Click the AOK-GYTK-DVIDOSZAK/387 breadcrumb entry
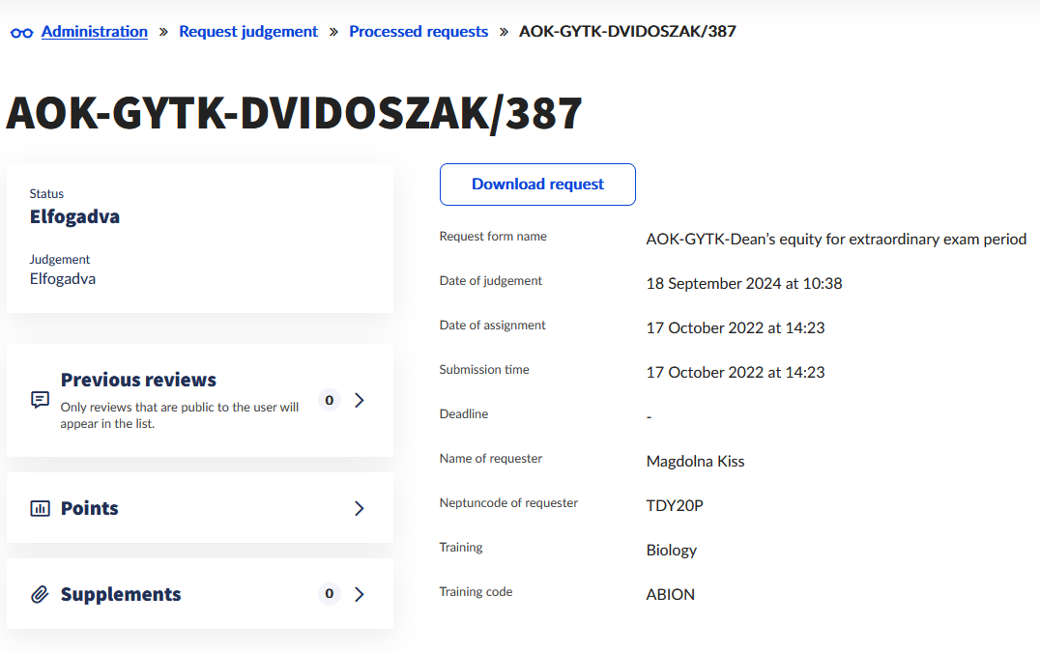The image size is (1040, 652). click(627, 32)
